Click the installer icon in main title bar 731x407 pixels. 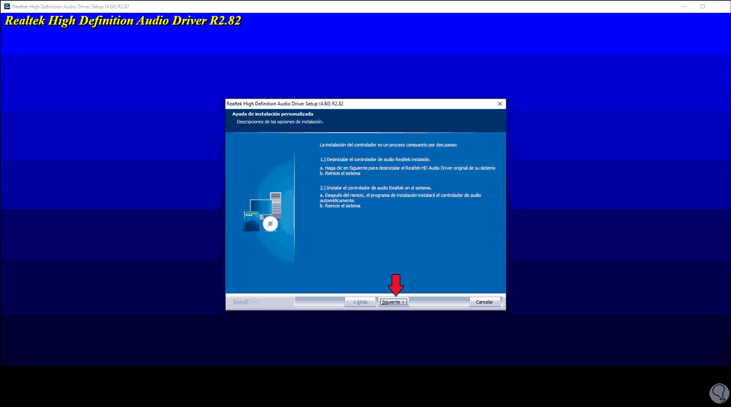click(x=7, y=6)
